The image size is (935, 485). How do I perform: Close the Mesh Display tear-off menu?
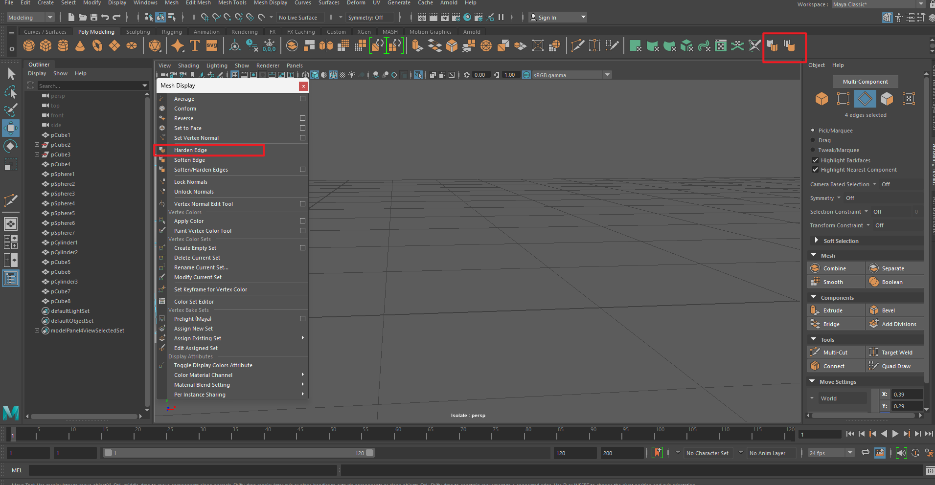coord(303,86)
